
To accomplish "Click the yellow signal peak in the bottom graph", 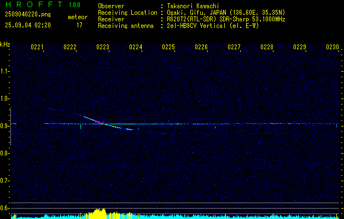I will tap(99, 214).
